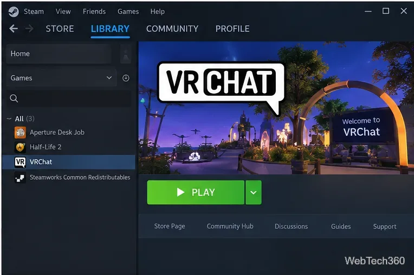Viewport: 414px width, 275px height.
Task: Open the Guides link
Action: [x=341, y=226]
